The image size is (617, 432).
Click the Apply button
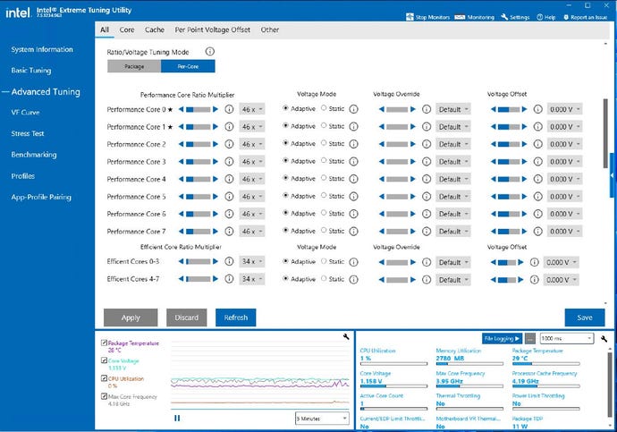coord(131,318)
